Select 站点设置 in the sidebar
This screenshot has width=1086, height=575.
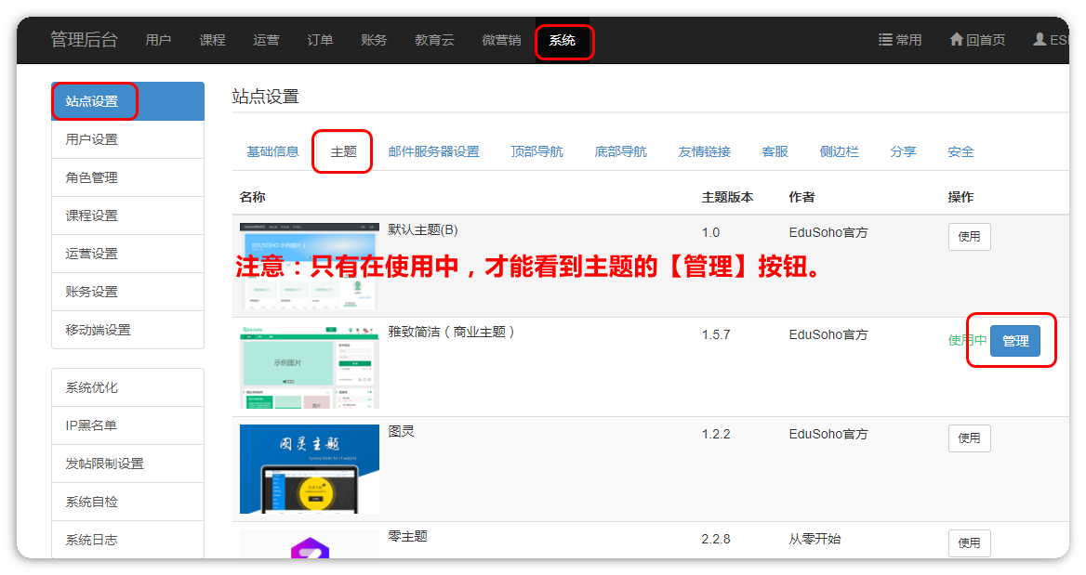(x=92, y=101)
